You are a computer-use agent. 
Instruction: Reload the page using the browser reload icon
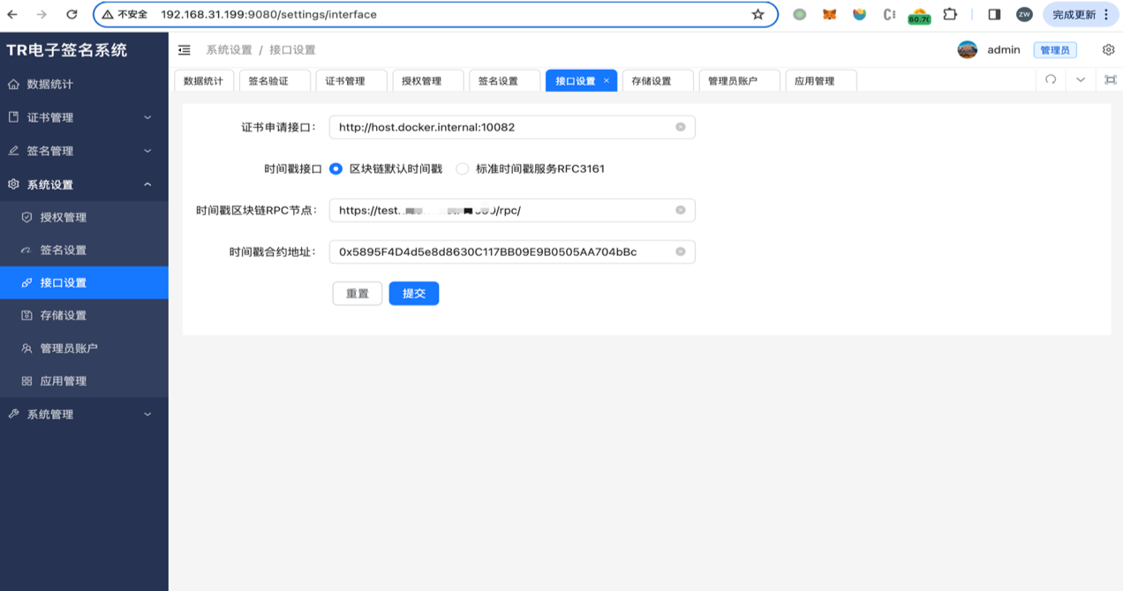72,14
